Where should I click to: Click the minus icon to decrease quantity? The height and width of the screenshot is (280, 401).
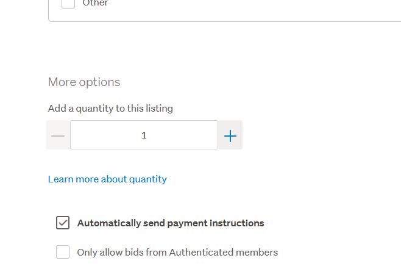58,135
